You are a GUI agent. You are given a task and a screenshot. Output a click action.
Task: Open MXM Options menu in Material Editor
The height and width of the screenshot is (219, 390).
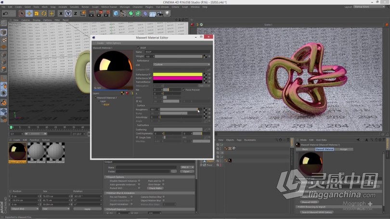tap(114, 43)
